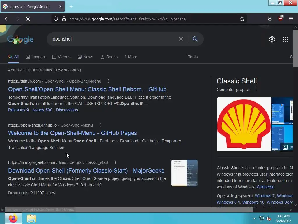Open the search Tools options
Screen dimensions: 298x224
click(193, 57)
